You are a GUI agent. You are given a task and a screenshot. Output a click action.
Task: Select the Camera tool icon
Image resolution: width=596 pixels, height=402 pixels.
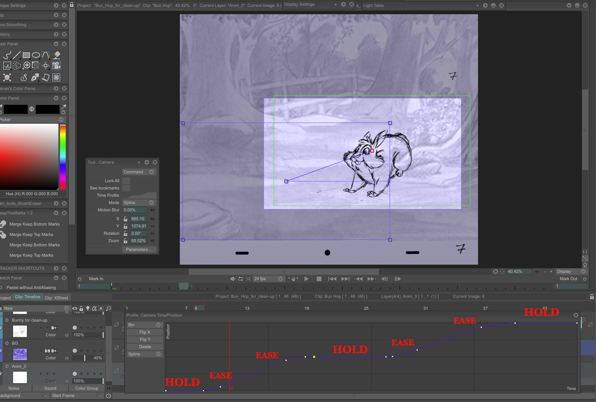[x=56, y=65]
